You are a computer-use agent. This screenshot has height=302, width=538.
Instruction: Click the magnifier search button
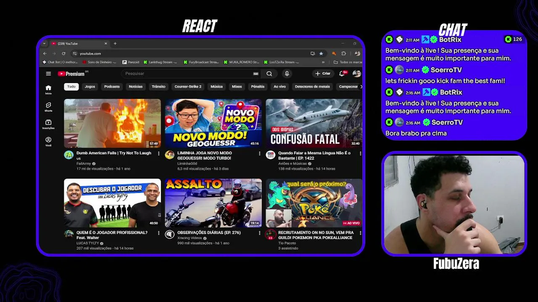[269, 73]
